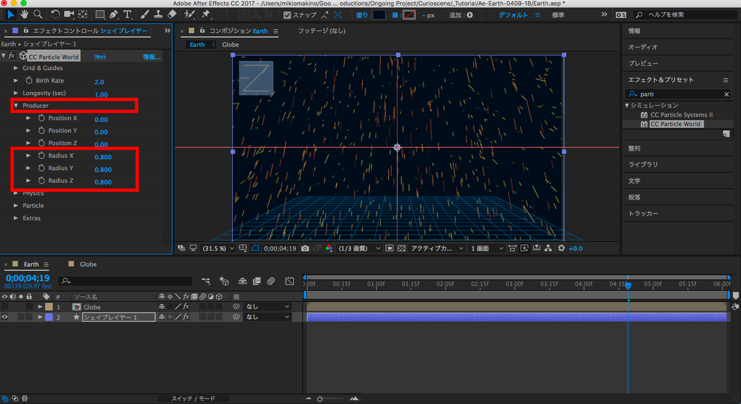This screenshot has height=404, width=741.
Task: Open the Tracker panel
Action: pyautogui.click(x=643, y=214)
